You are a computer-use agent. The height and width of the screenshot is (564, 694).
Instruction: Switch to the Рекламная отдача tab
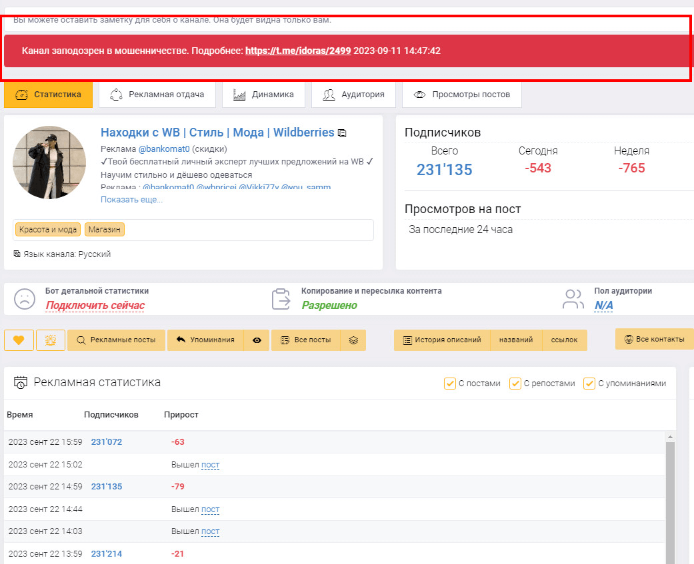point(157,95)
